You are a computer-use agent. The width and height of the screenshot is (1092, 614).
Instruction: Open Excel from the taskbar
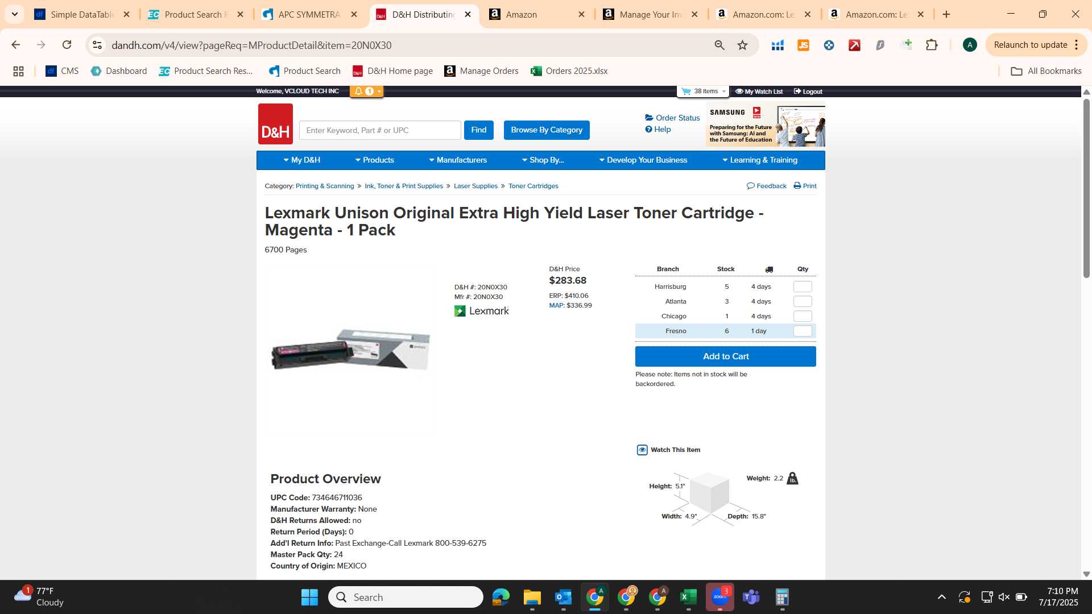(x=688, y=597)
